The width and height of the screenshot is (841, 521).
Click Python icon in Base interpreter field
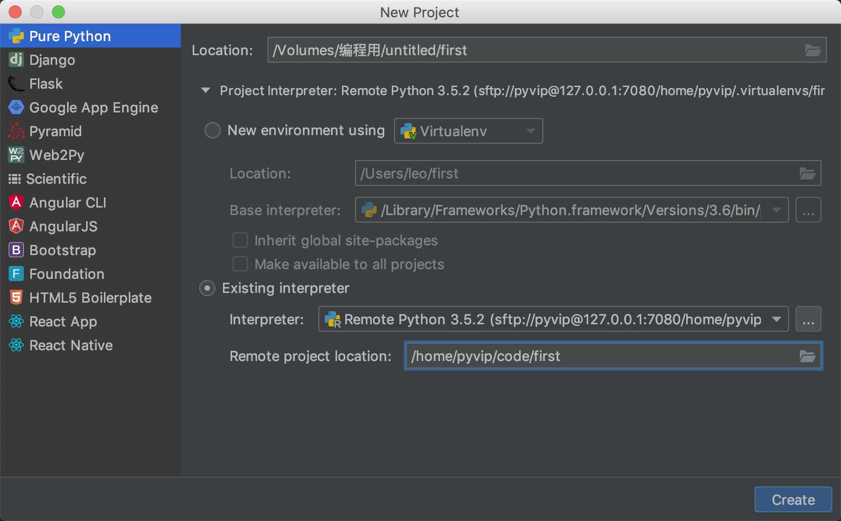369,210
